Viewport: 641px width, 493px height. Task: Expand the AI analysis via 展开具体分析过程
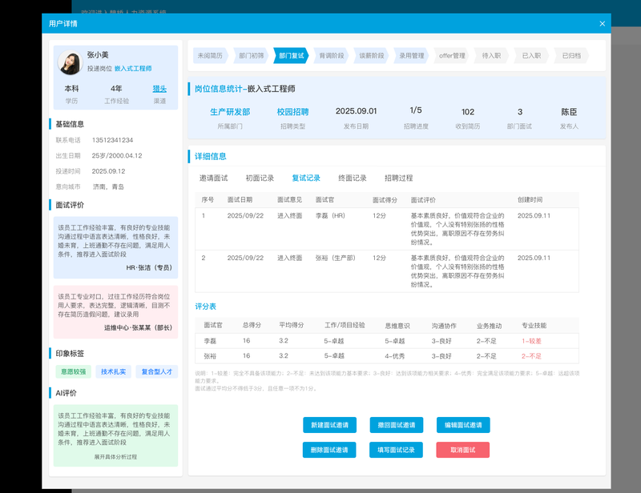tap(115, 457)
